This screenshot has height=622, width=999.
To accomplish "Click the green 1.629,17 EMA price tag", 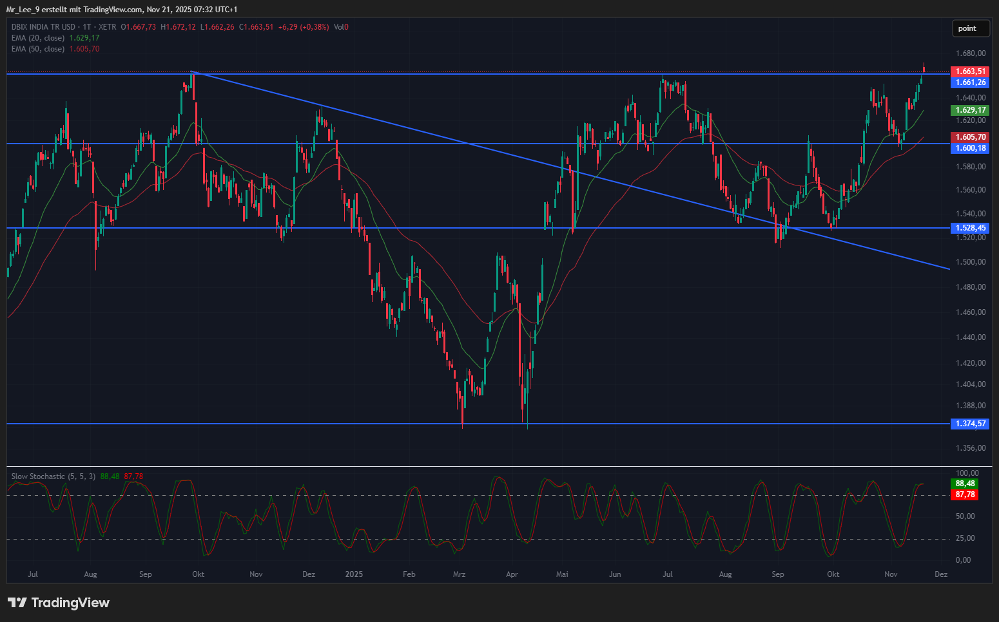I will 969,110.
